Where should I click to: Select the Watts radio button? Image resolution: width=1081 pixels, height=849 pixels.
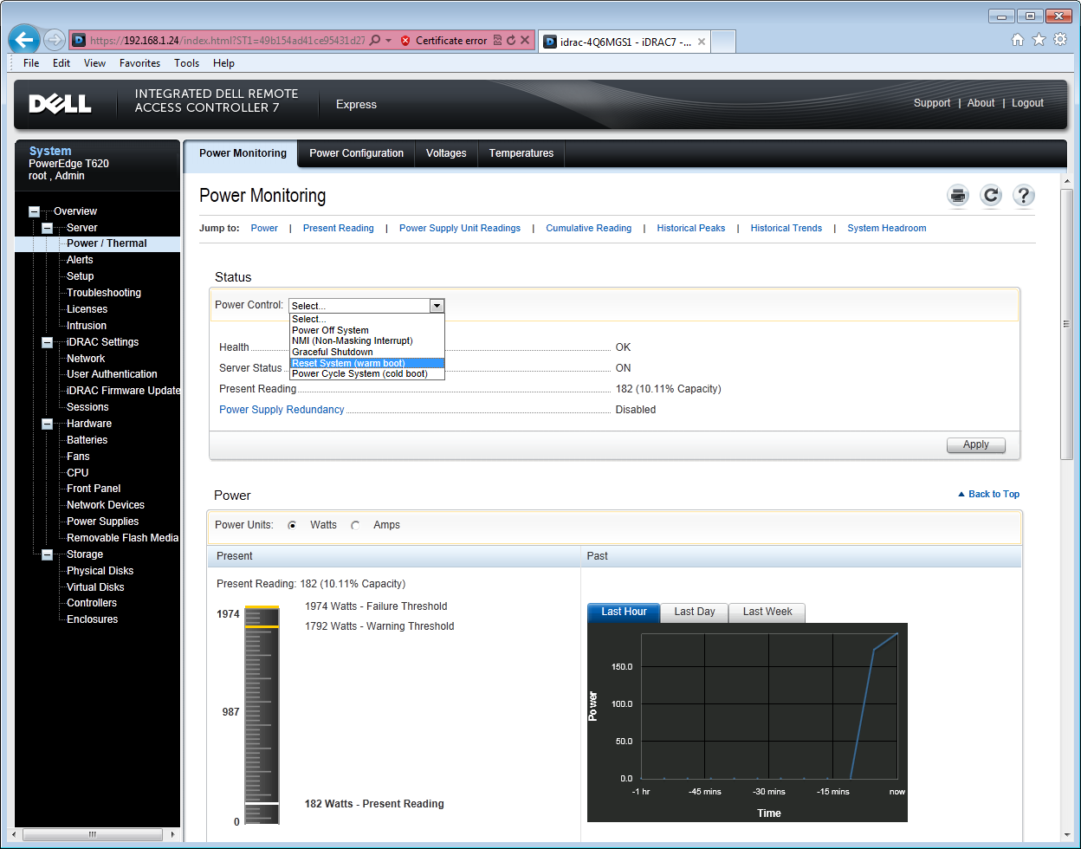pyautogui.click(x=292, y=525)
